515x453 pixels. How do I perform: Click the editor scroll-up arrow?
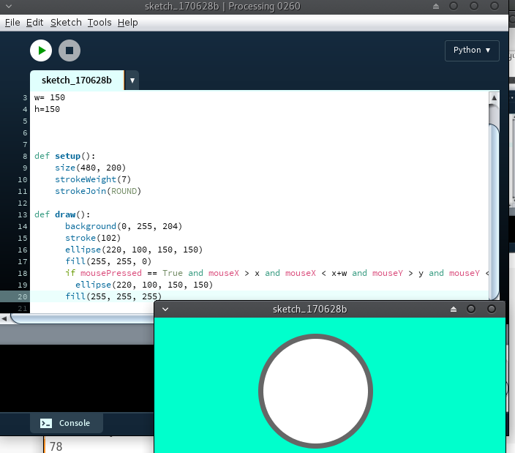[494, 98]
